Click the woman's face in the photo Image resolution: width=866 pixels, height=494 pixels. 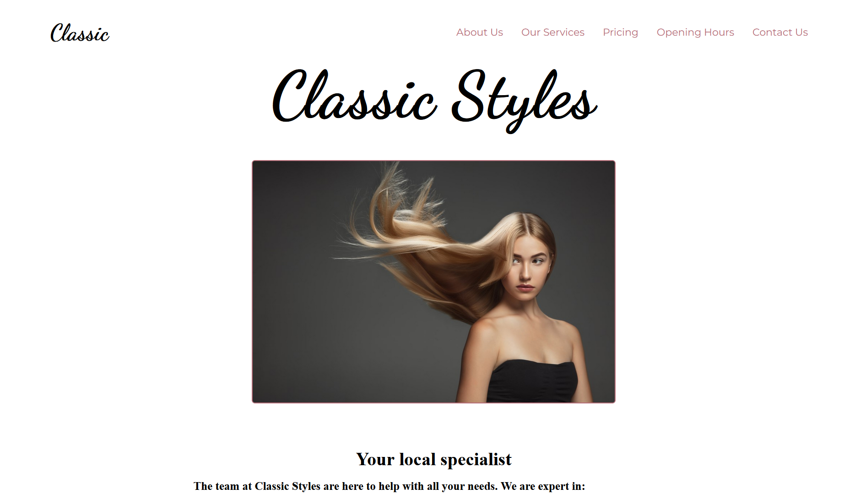coord(527,270)
